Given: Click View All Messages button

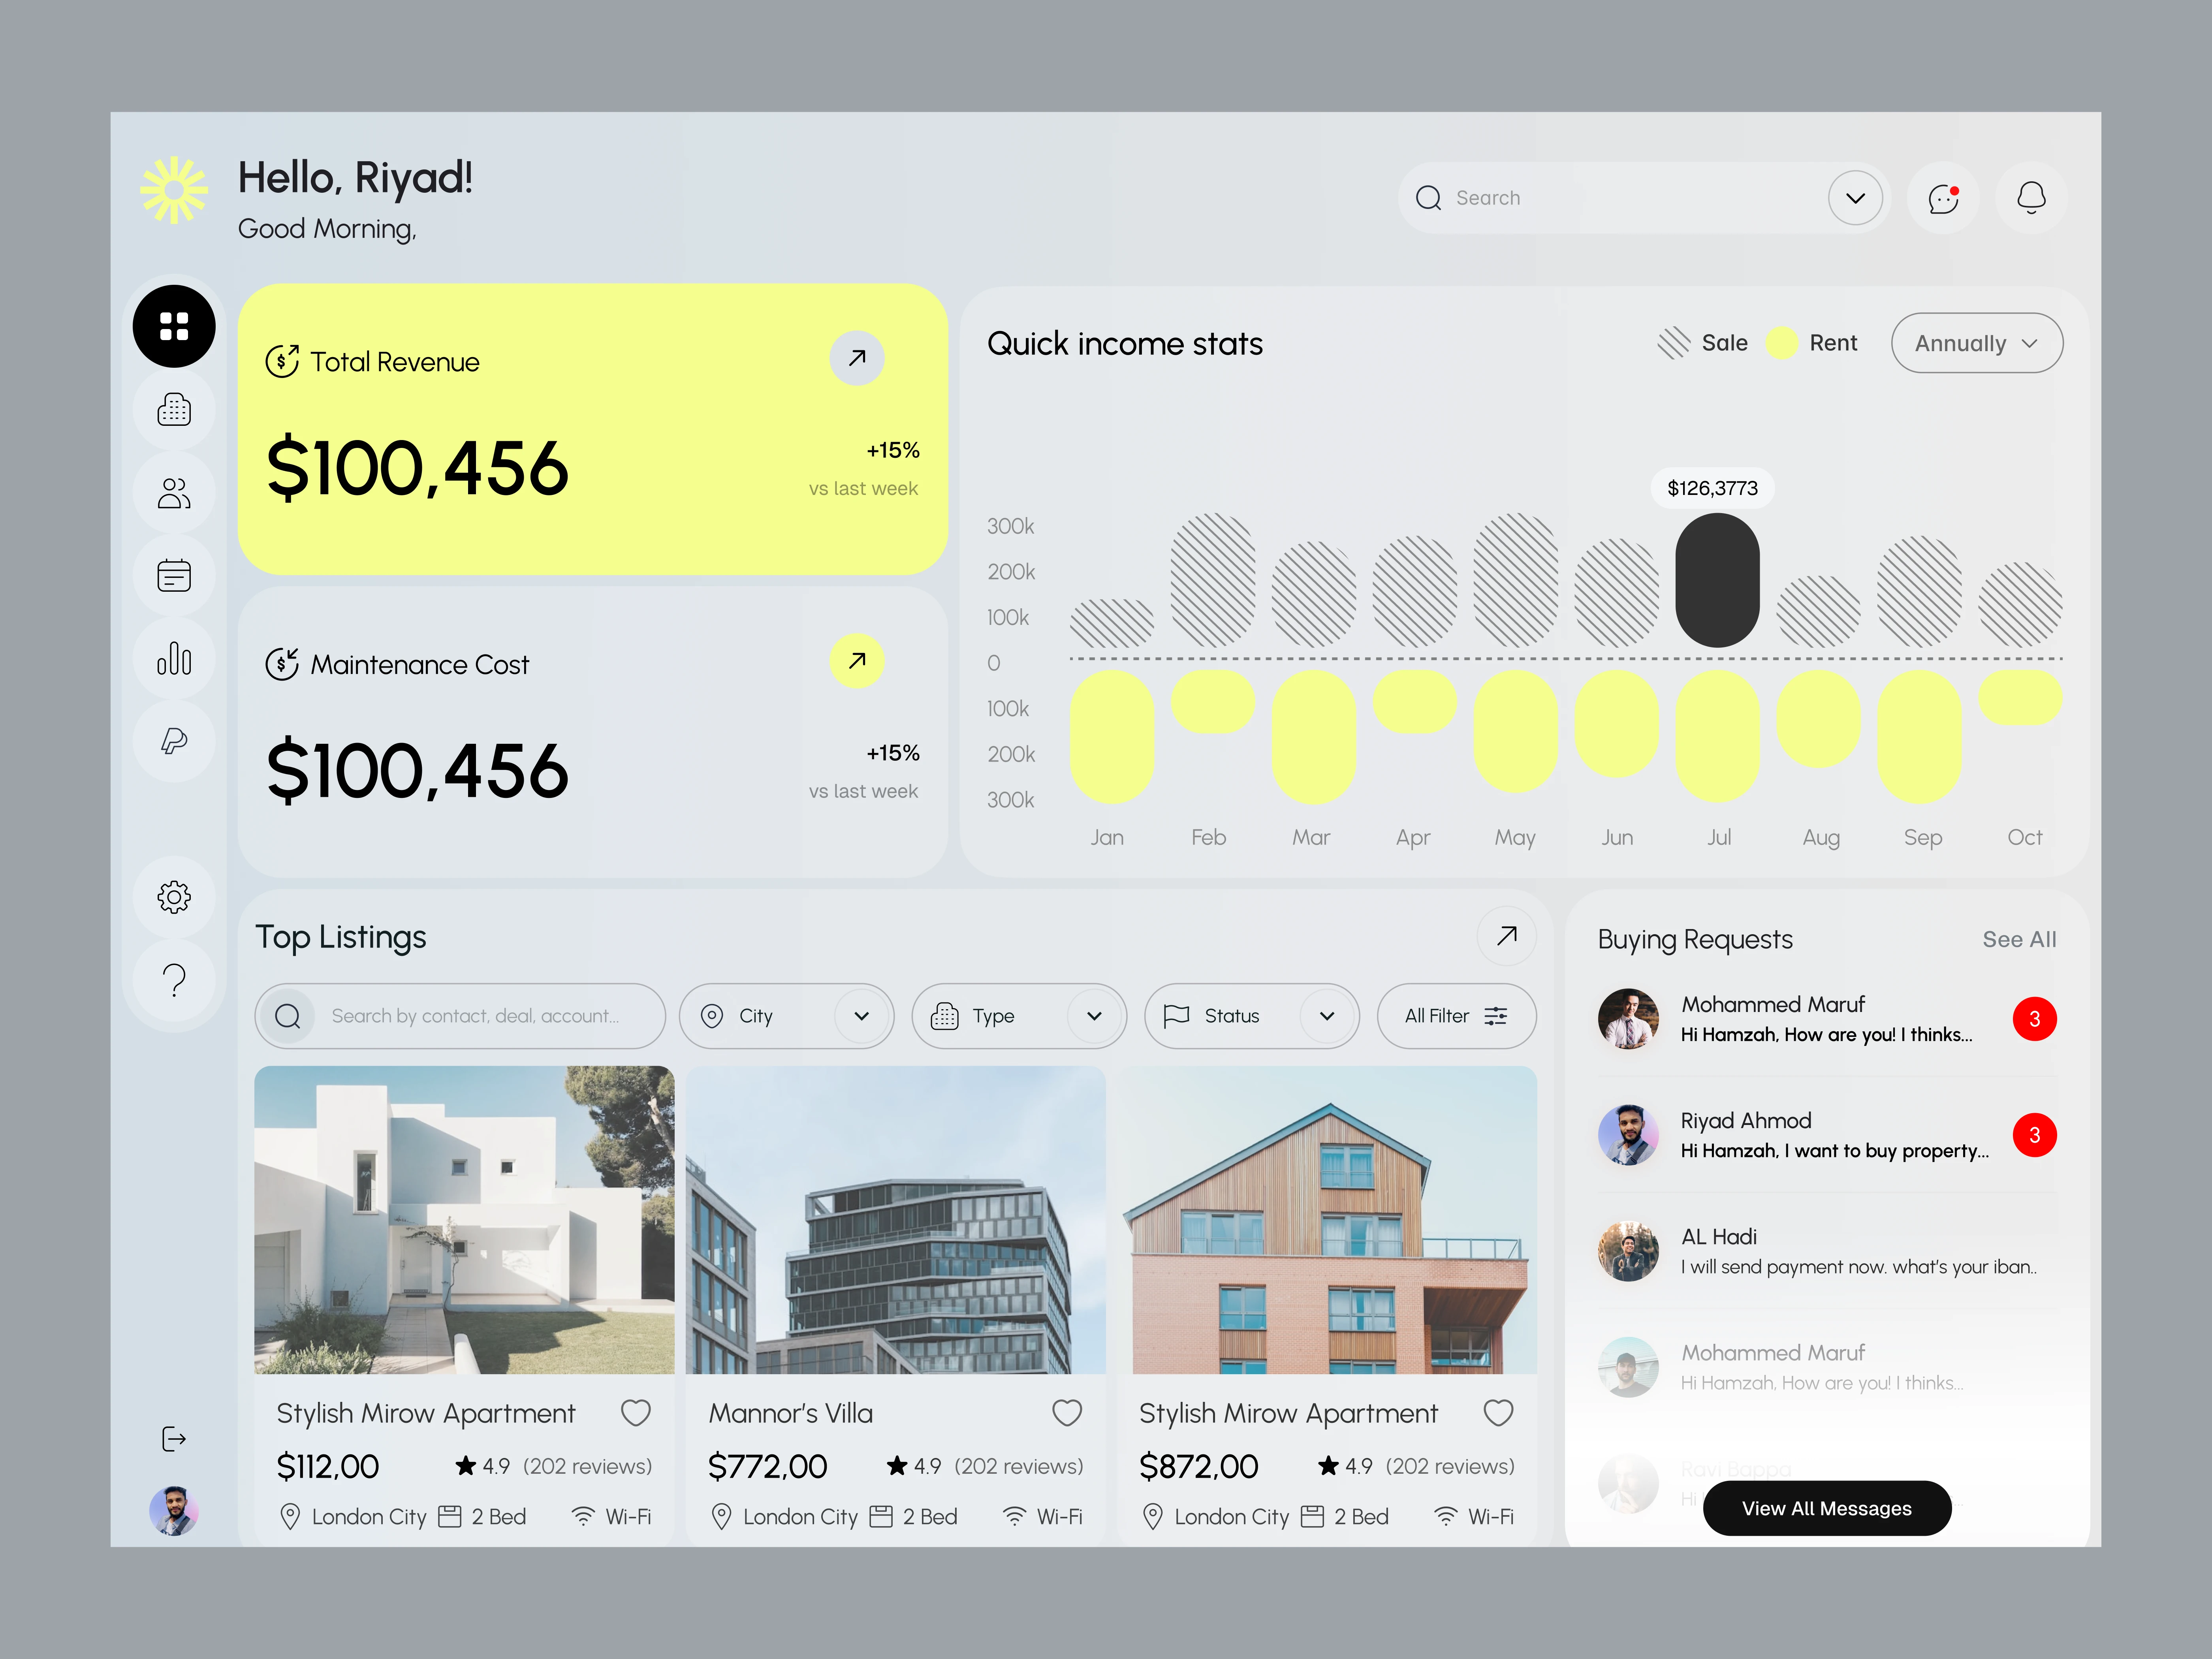Looking at the screenshot, I should [1826, 1508].
